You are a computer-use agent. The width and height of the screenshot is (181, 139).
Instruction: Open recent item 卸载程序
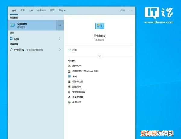77,87
